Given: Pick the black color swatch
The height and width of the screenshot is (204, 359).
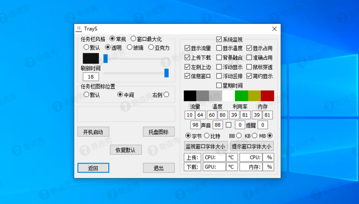Looking at the screenshot, I should tap(190, 96).
